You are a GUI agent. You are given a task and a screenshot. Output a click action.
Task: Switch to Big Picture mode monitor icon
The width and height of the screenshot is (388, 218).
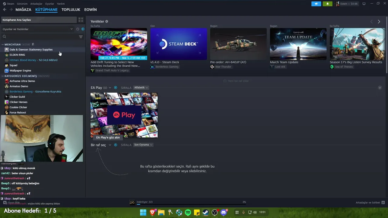point(364,4)
